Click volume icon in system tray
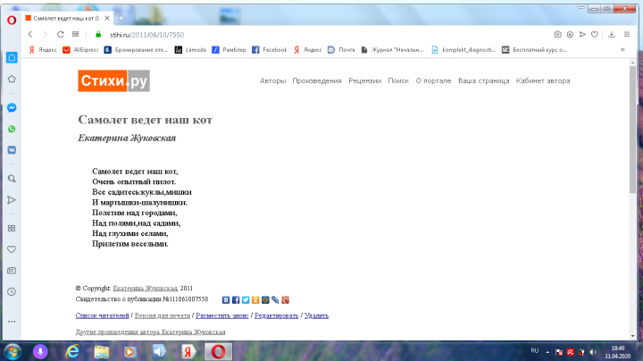643x361 pixels. pos(593,352)
